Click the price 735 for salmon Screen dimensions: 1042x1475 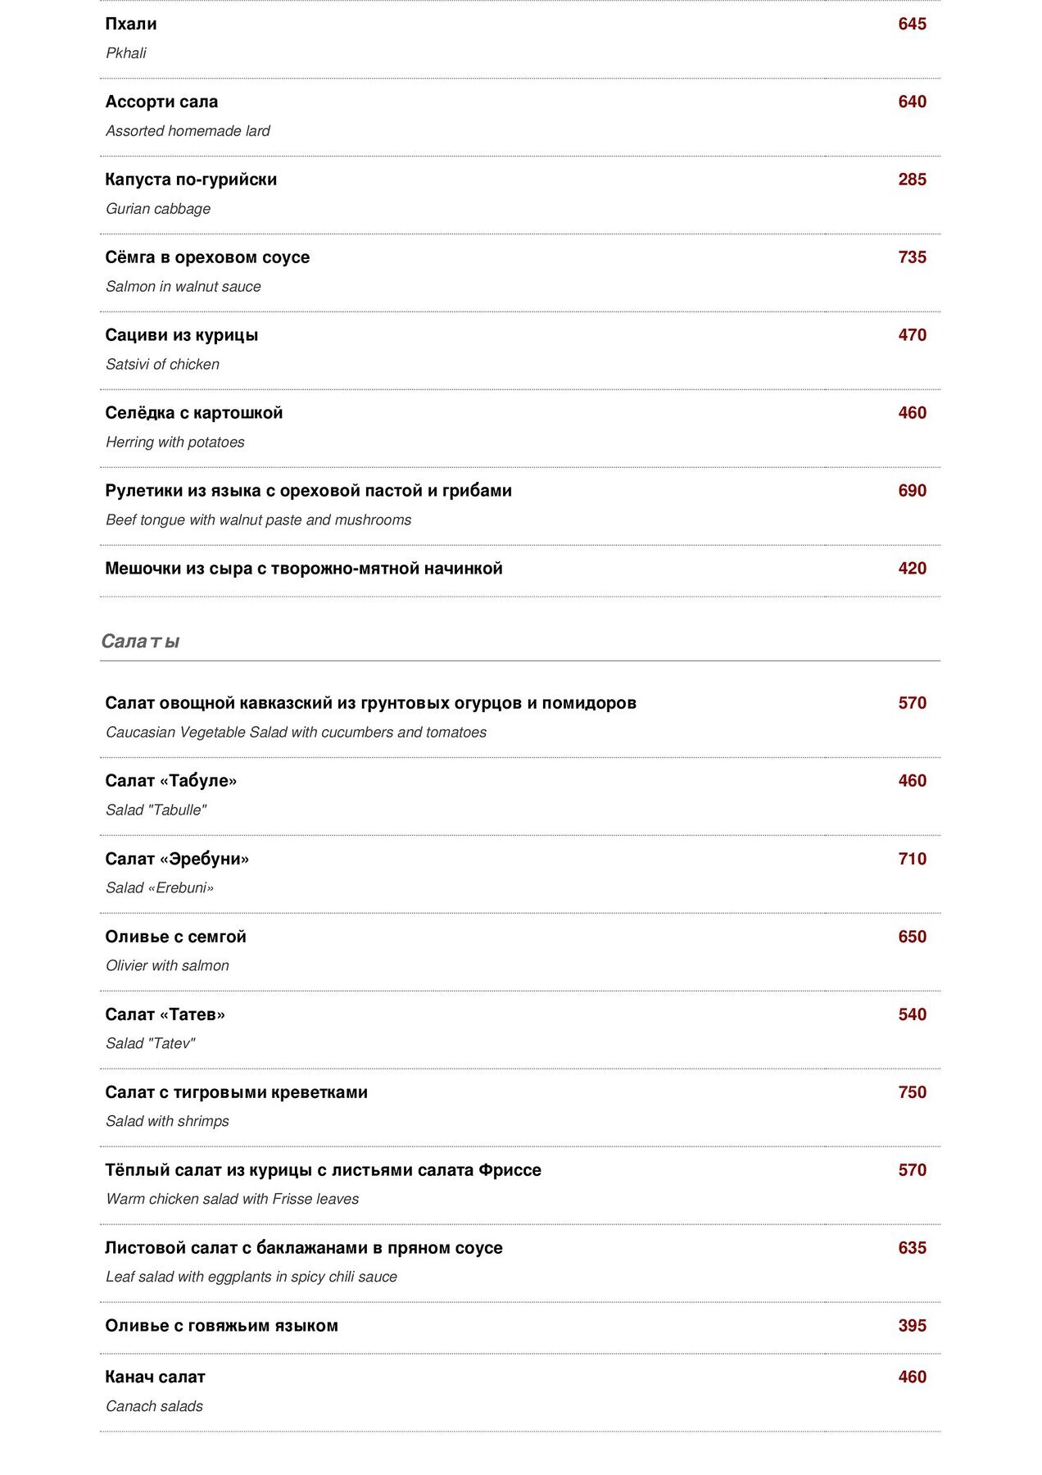[x=912, y=257]
